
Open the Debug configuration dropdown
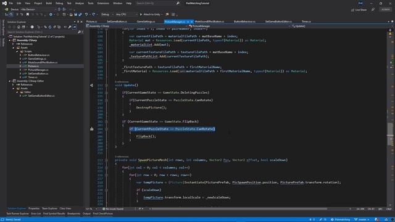coord(107,15)
